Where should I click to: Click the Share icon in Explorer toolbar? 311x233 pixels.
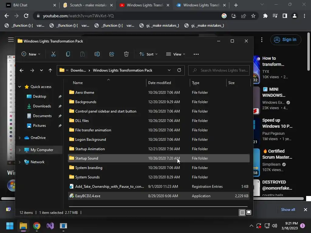(x=112, y=54)
